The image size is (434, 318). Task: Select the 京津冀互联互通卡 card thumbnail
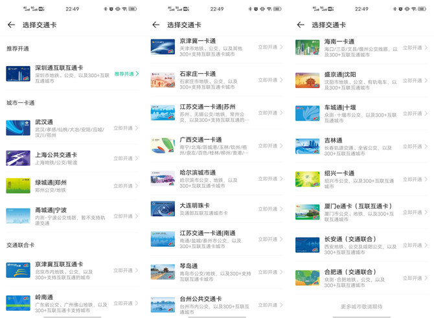pyautogui.click(x=18, y=270)
